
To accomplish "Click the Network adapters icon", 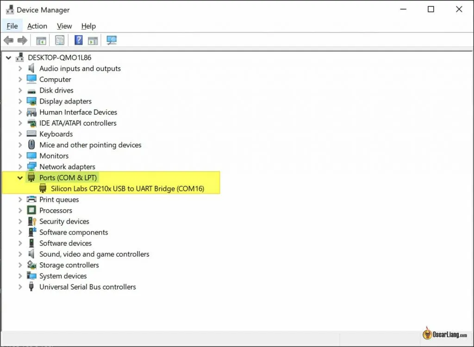I will pyautogui.click(x=31, y=167).
